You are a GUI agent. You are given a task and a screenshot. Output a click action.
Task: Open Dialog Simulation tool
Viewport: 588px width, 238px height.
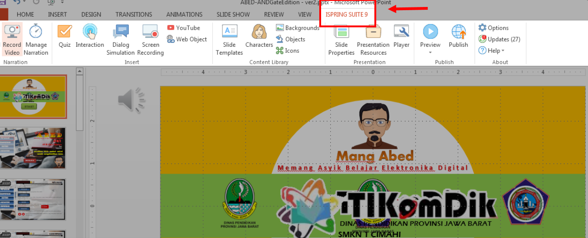120,40
